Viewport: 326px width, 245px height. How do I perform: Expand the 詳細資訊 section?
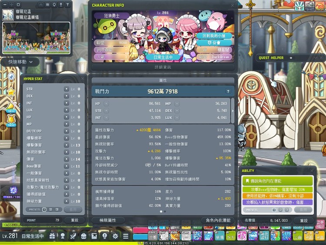click(x=163, y=67)
